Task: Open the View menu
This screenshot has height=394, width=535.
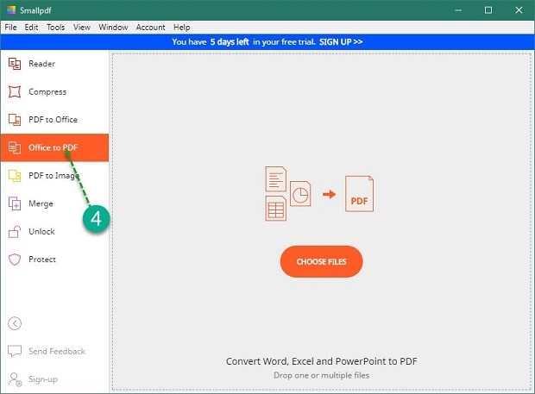Action: 82,28
